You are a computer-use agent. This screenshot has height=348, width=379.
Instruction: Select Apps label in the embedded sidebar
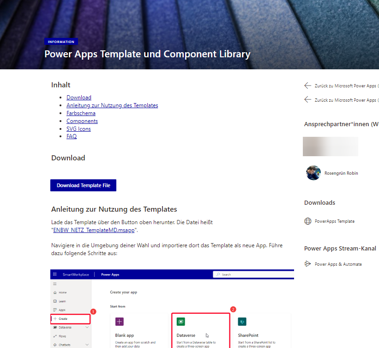tap(62, 310)
